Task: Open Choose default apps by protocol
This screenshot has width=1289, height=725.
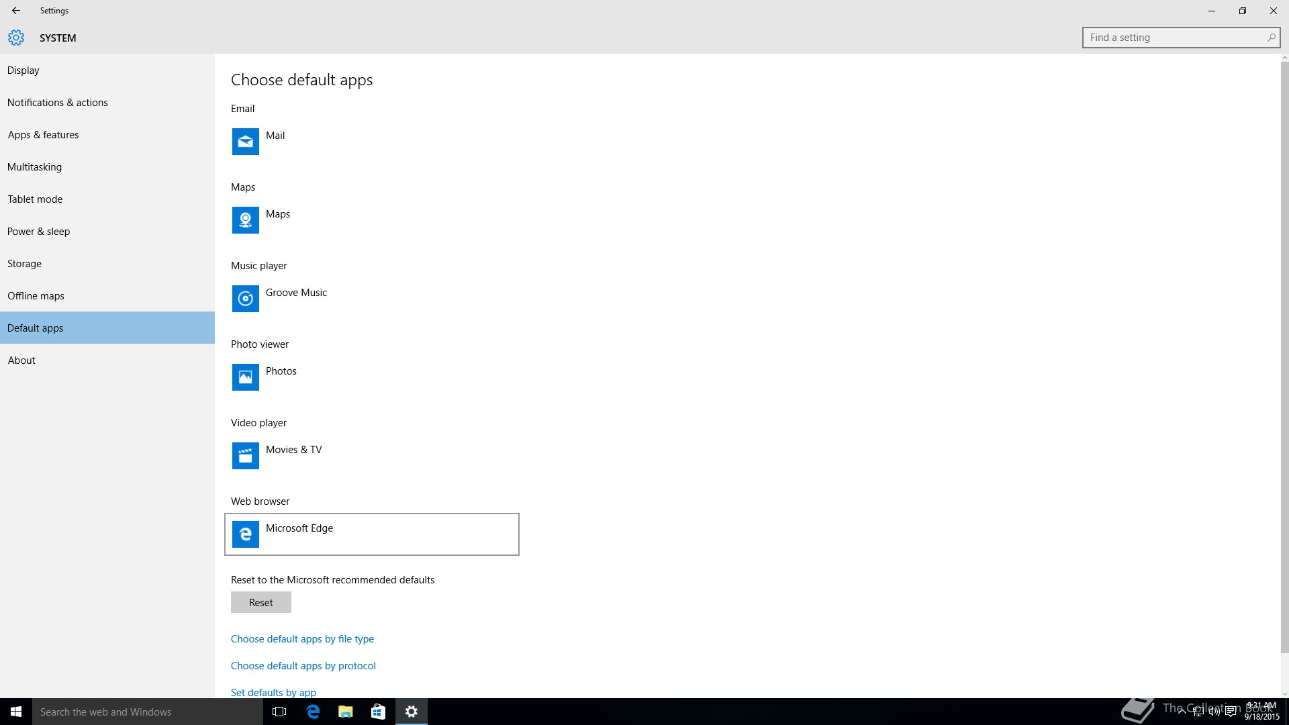Action: pos(303,666)
